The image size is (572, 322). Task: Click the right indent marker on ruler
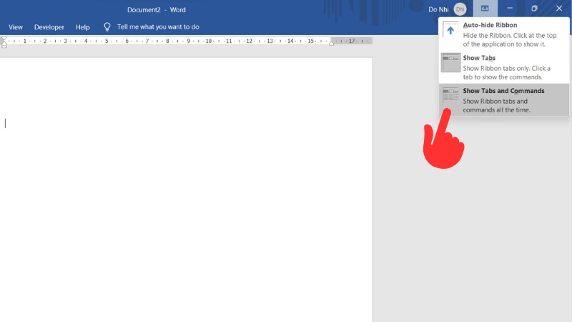(332, 43)
